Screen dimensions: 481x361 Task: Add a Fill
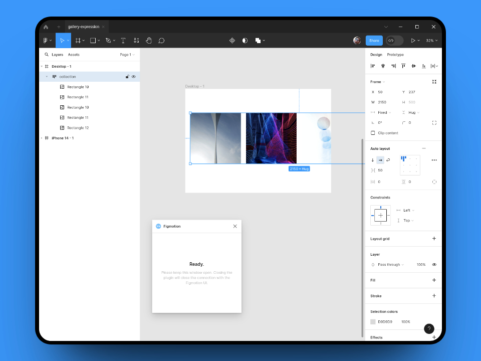pos(434,280)
